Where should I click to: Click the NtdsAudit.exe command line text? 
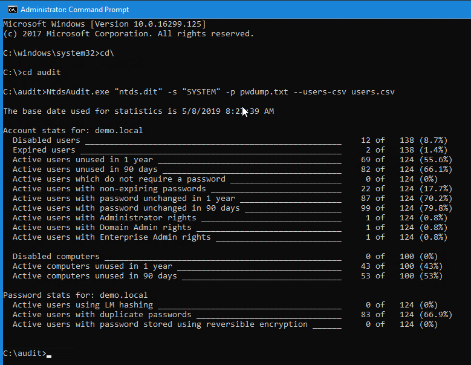[x=198, y=92]
